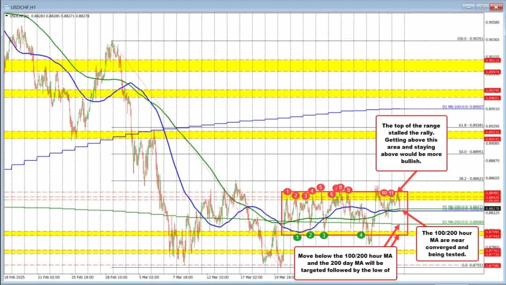This screenshot has height=285, width=506.
Task: Select red marker 1 at the range top
Action: click(287, 191)
